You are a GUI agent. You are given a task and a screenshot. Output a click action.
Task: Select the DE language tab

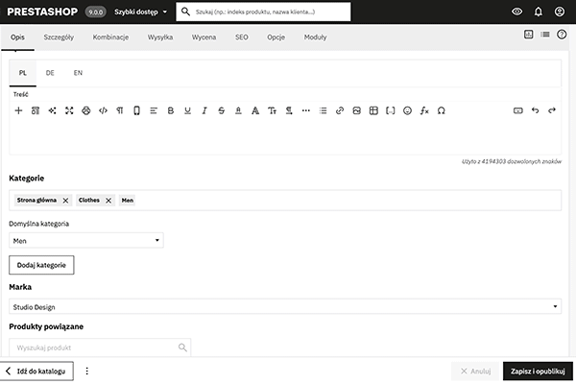(x=50, y=73)
